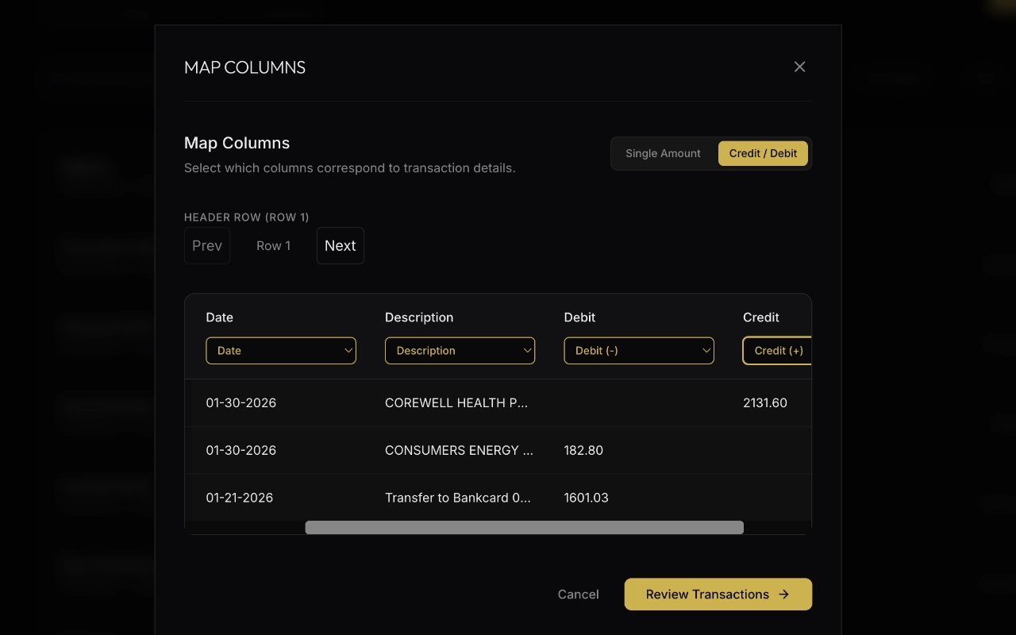The height and width of the screenshot is (635, 1016).
Task: Open the Date column mapping dropdown
Action: [281, 351]
